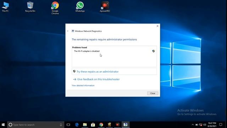The image size is (227, 128).
Task: Click the 'Problems found' heading
Action: tap(79, 47)
